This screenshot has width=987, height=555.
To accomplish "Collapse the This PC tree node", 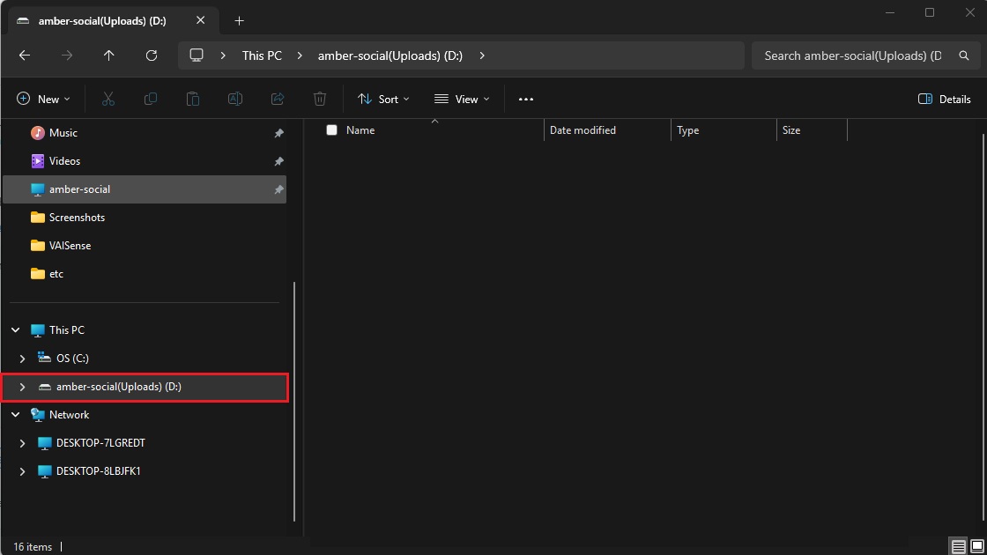I will point(15,329).
